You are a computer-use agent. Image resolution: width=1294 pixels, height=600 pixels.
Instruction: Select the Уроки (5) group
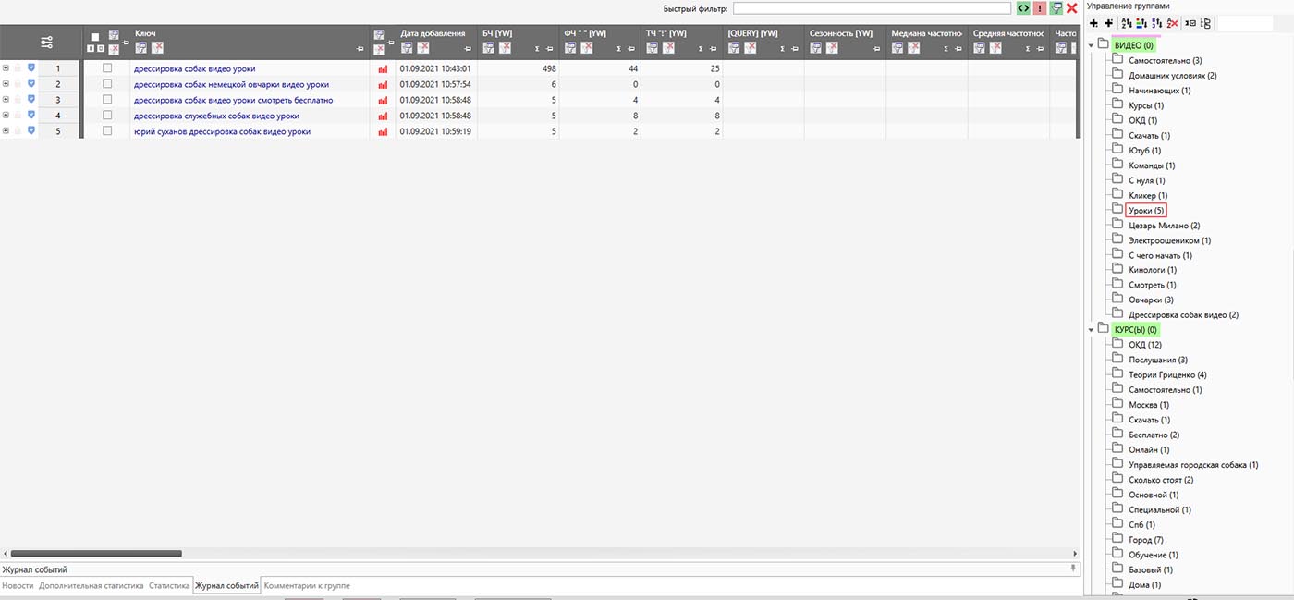[1146, 211]
